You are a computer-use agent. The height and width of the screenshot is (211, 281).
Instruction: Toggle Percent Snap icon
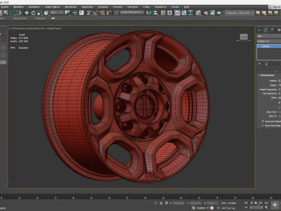102,13
